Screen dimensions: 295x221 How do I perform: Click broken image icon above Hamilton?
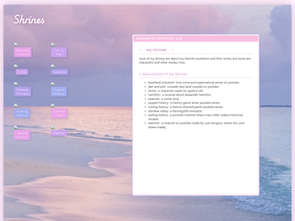(52, 67)
